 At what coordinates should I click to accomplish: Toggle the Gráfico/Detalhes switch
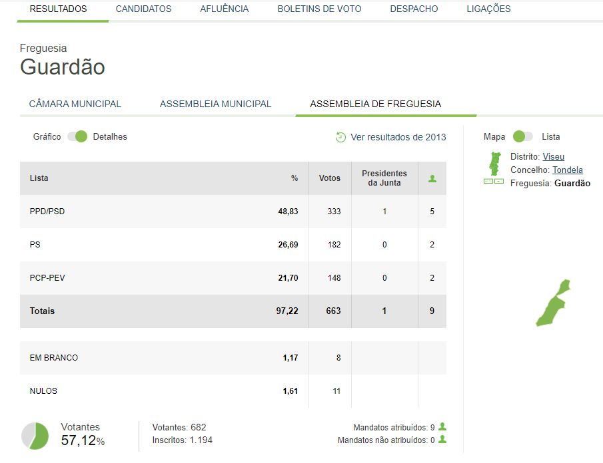tap(77, 136)
